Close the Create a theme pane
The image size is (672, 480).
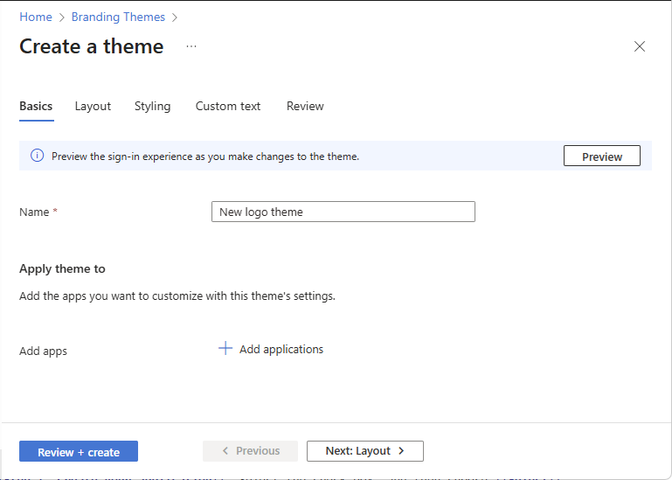click(x=640, y=46)
